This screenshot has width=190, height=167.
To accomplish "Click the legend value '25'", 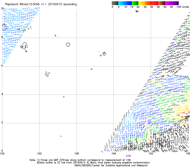I will [x=145, y=7].
